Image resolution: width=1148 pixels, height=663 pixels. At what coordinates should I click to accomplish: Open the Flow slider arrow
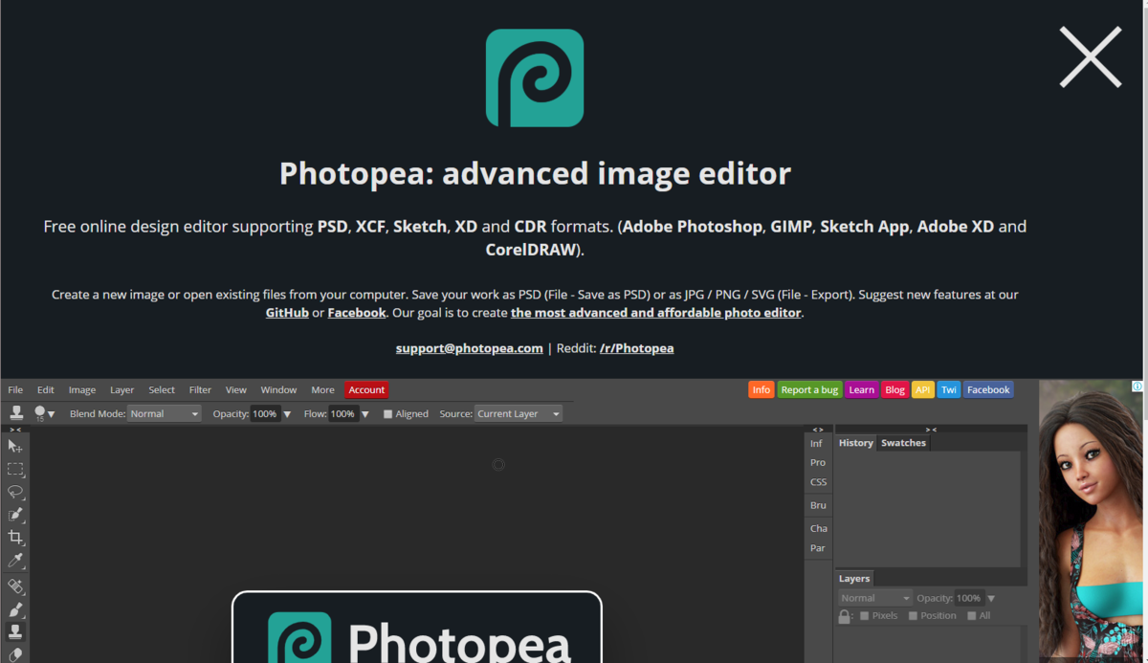pos(365,414)
